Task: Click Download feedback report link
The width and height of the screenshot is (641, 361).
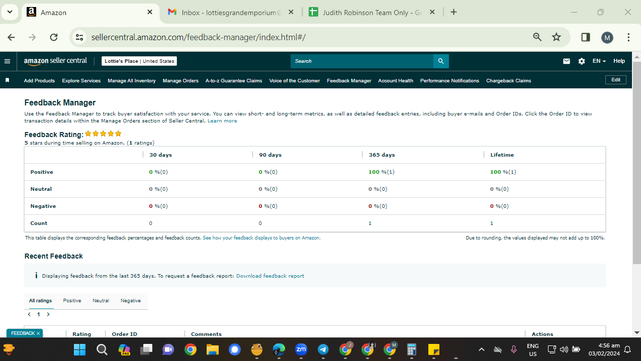Action: click(270, 276)
